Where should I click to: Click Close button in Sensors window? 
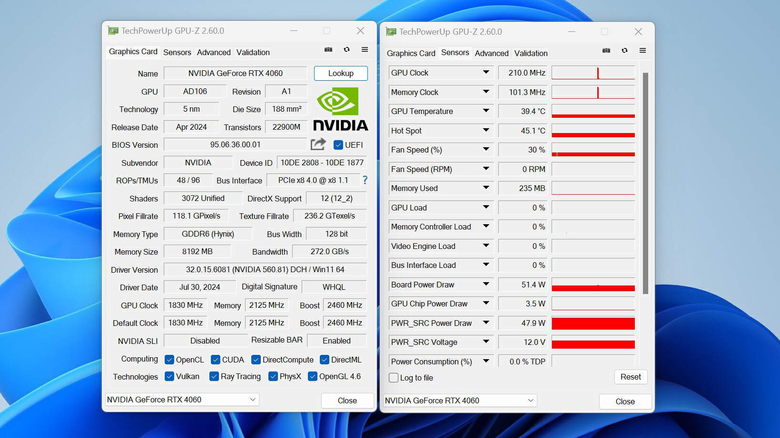[625, 401]
